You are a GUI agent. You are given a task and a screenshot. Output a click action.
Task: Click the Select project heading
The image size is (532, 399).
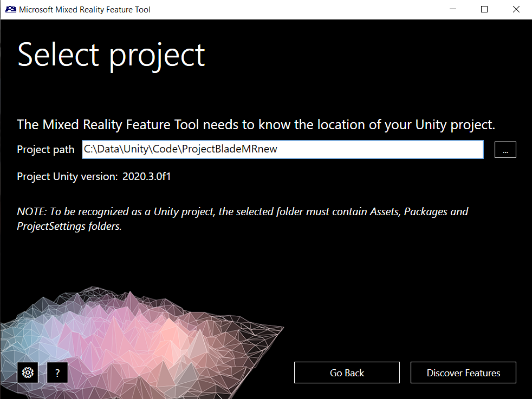(x=111, y=56)
